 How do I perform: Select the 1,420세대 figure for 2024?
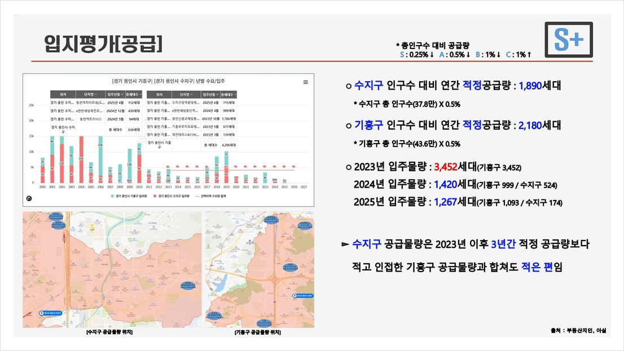pyautogui.click(x=455, y=184)
